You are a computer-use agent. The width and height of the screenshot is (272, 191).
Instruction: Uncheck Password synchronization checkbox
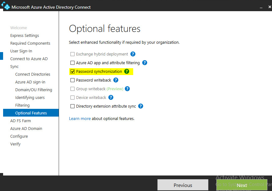73,72
